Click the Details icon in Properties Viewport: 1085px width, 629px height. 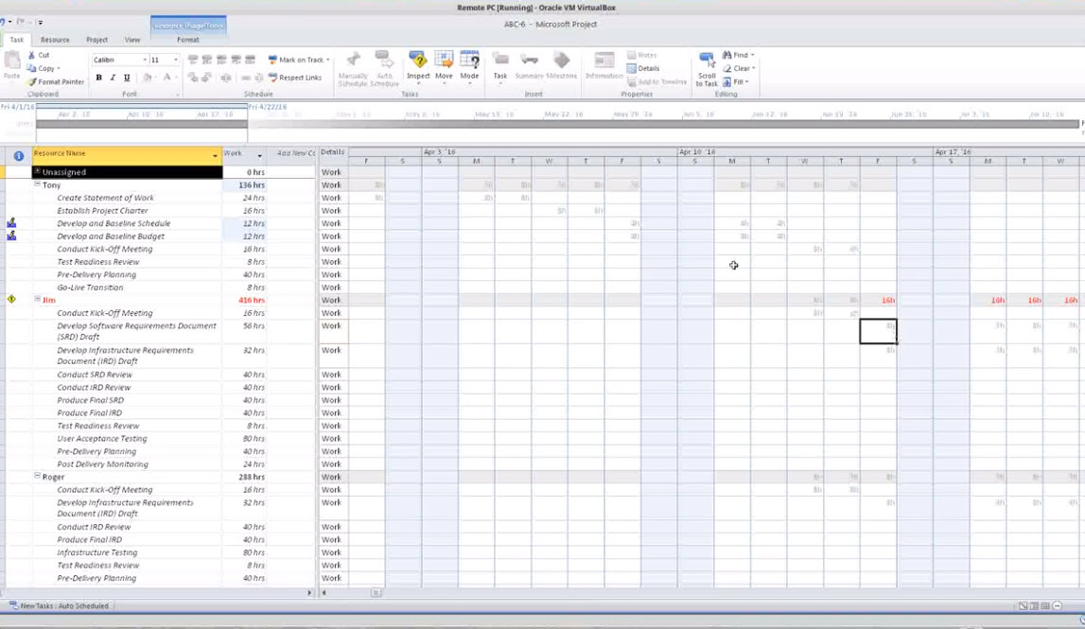pos(632,68)
